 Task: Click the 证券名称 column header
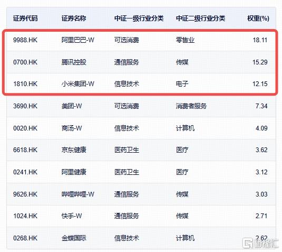(x=74, y=18)
